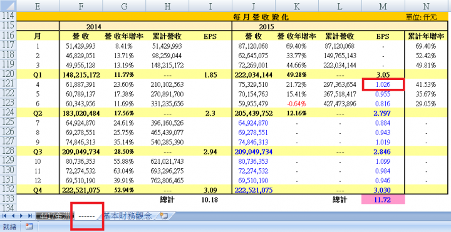Select column M header
Viewport: 451px width, 232px height.
point(383,6)
